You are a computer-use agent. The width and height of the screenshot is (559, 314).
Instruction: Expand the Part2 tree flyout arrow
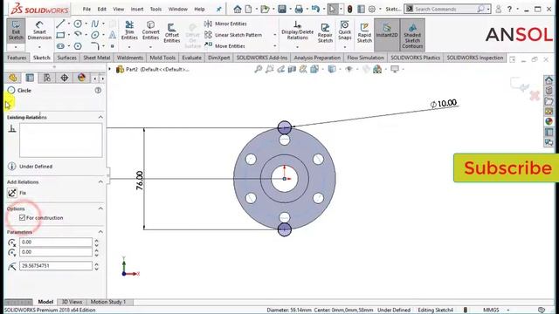[110, 69]
